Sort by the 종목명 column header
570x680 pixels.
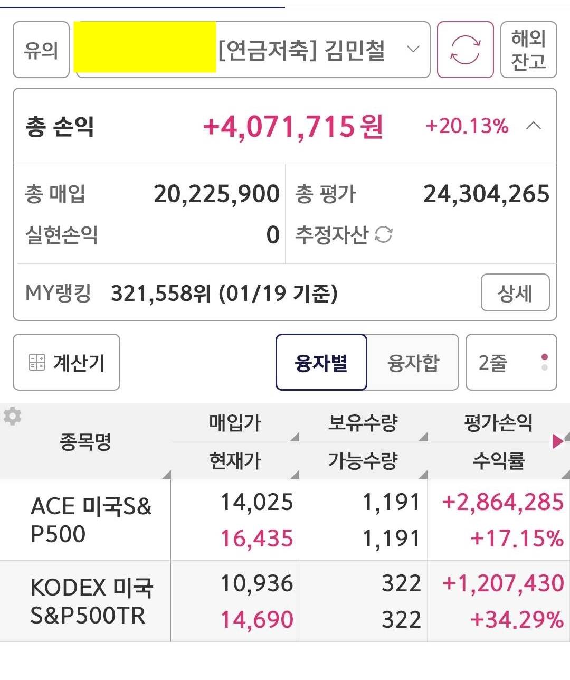click(x=85, y=442)
